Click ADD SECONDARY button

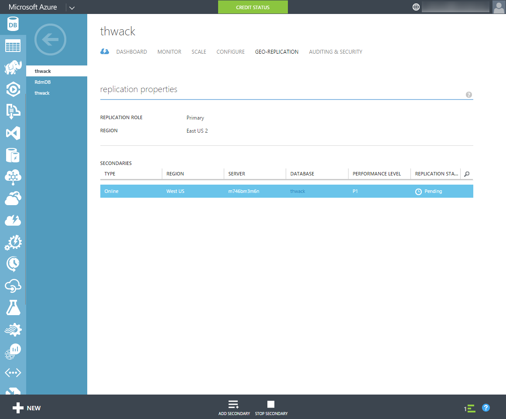[234, 408]
